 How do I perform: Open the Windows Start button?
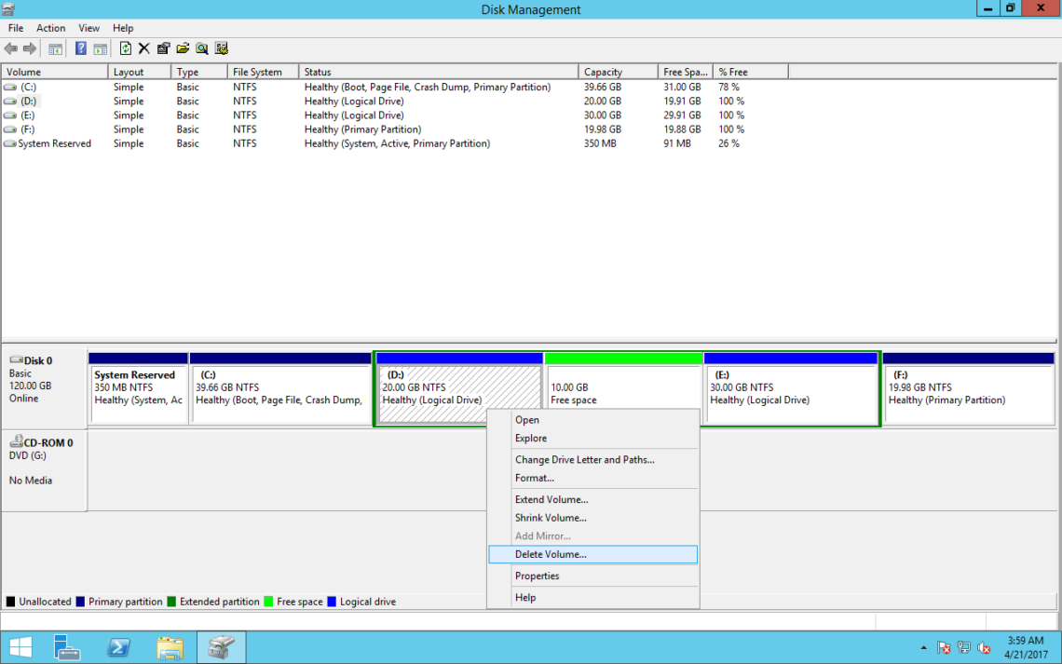[19, 646]
